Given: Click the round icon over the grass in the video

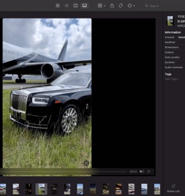Looking at the screenshot, I should point(86,163).
